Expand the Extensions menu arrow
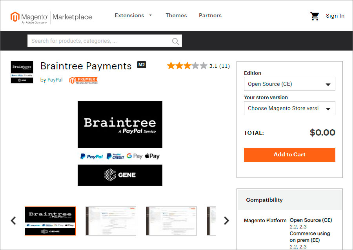This screenshot has height=250, width=353. coord(150,15)
